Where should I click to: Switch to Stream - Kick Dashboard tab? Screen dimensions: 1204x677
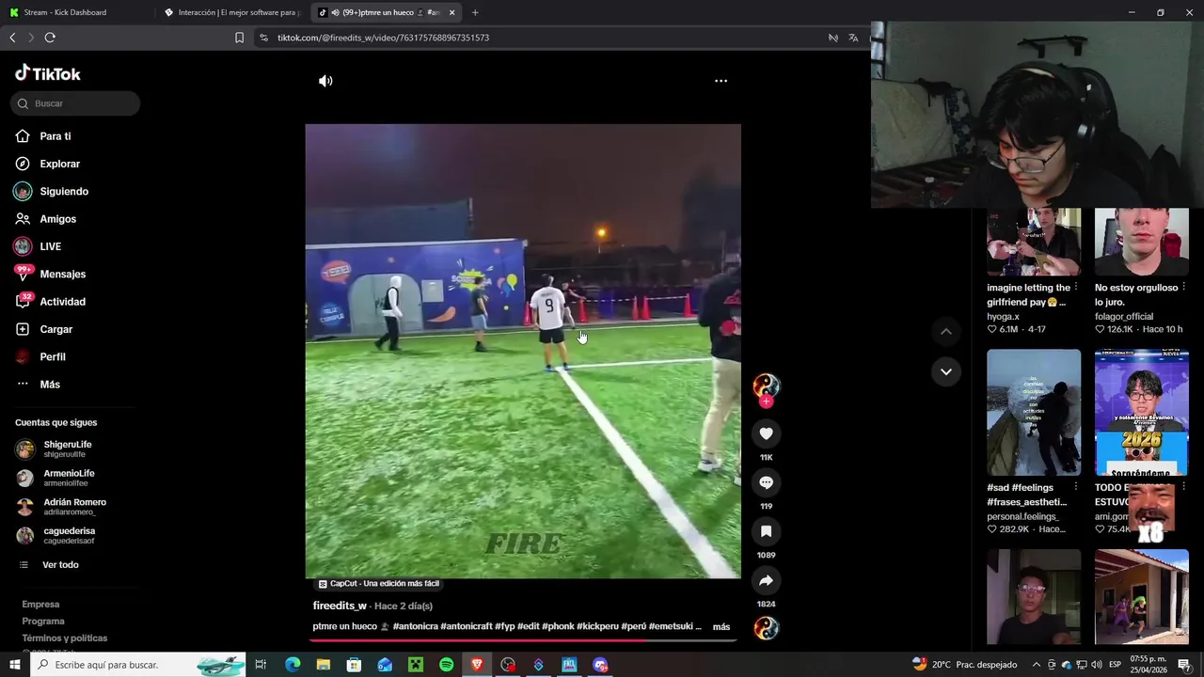pyautogui.click(x=75, y=12)
